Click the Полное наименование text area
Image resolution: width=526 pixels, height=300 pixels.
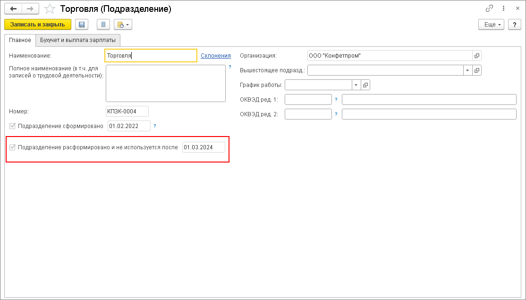[x=165, y=83]
